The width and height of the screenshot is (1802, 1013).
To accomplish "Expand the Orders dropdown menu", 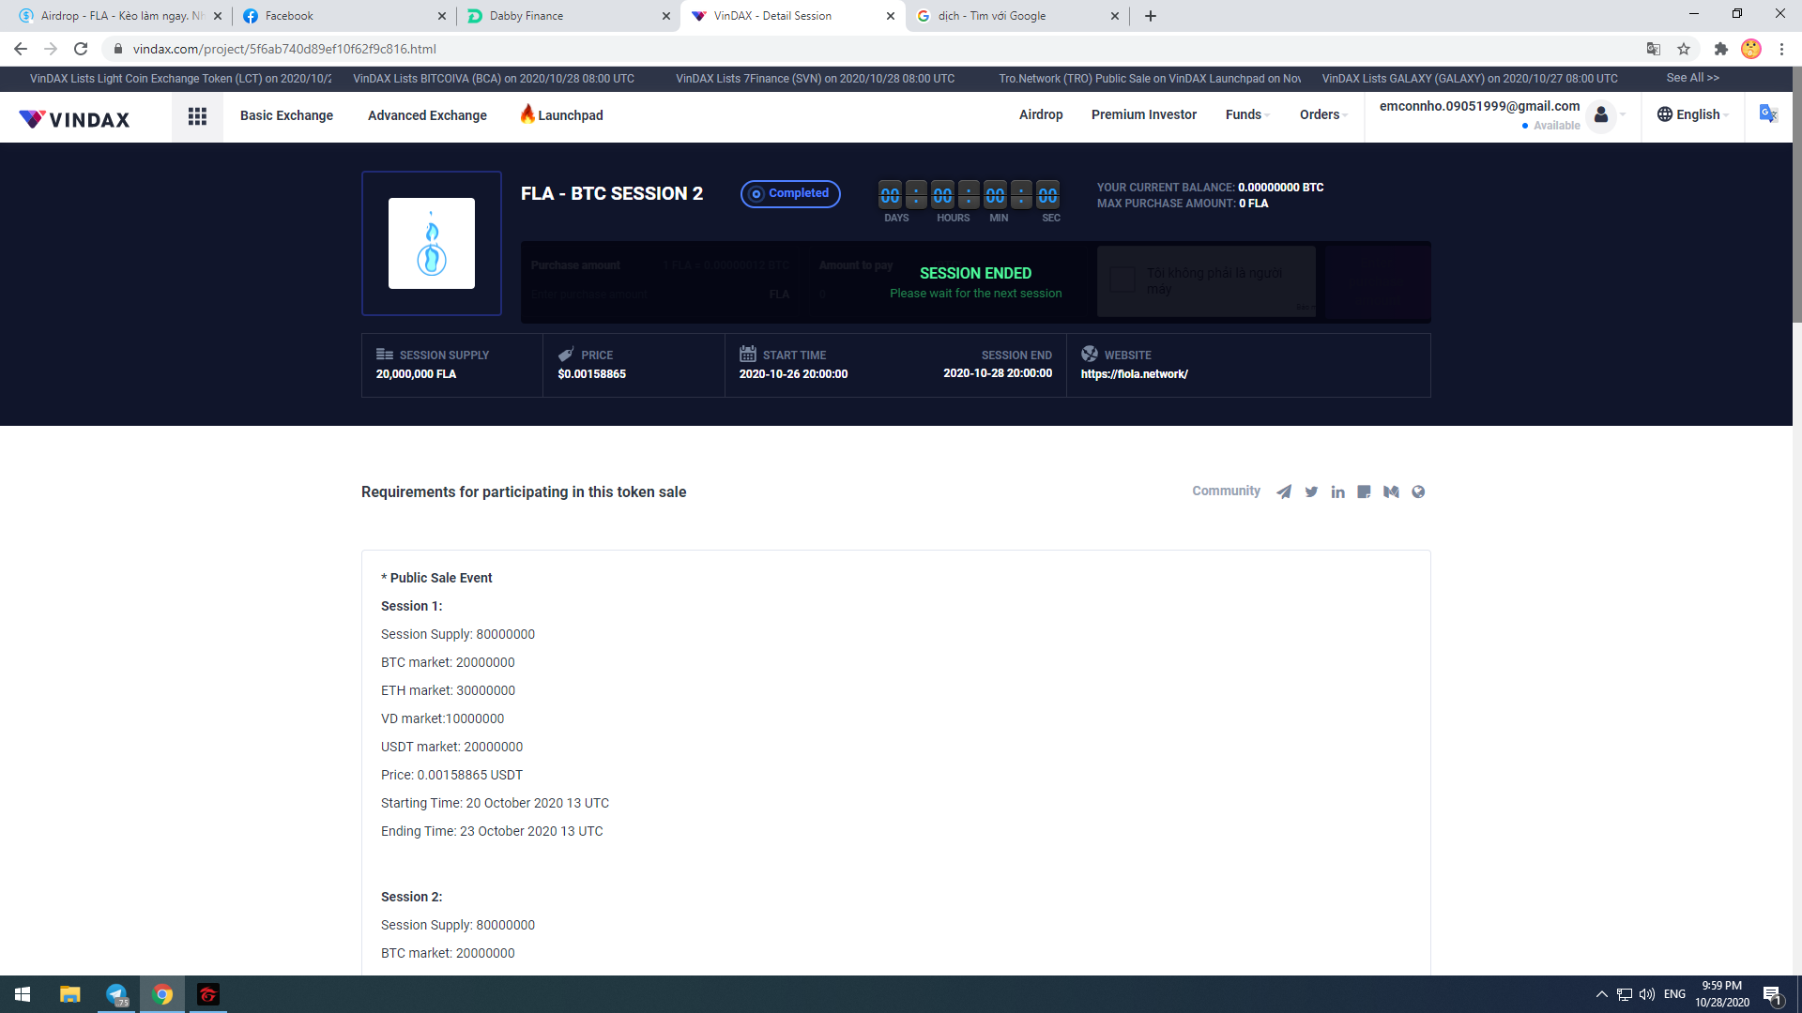I will [1323, 114].
